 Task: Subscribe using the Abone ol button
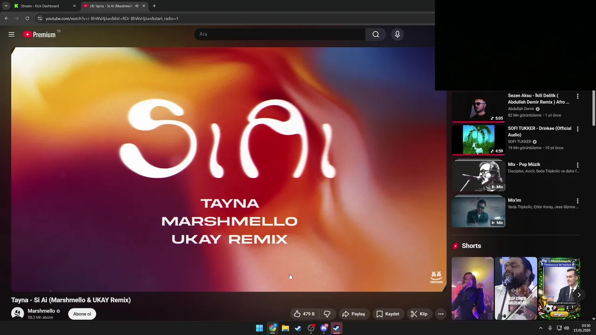pyautogui.click(x=82, y=314)
